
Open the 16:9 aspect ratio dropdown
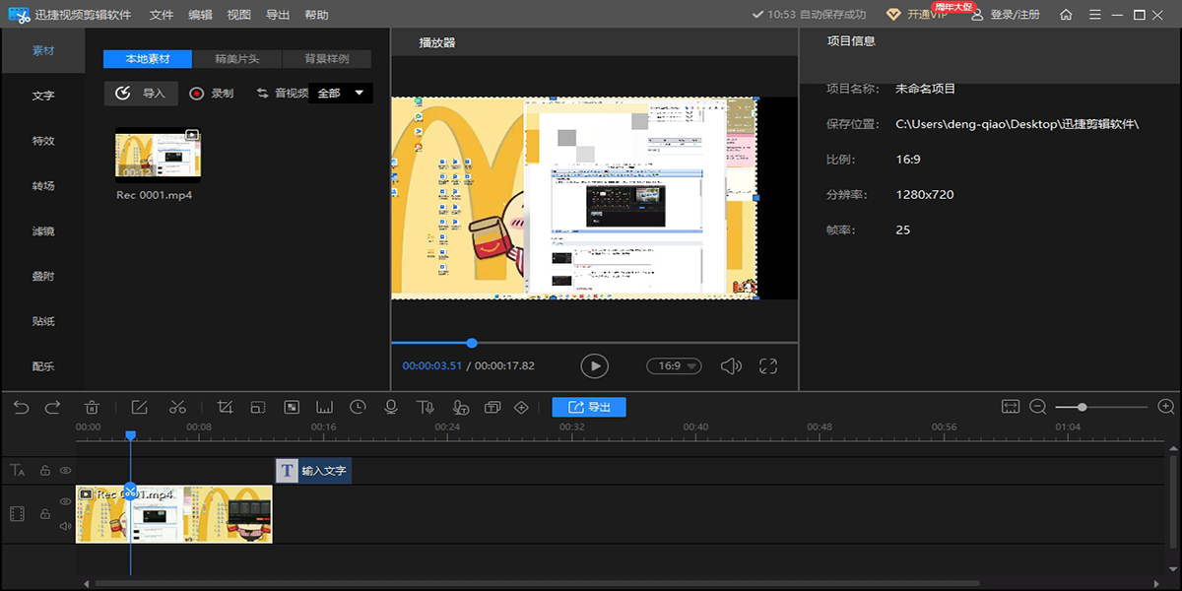(674, 365)
